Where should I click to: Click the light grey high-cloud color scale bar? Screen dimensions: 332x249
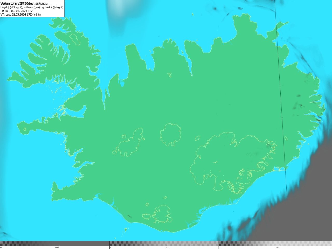click(x=275, y=243)
